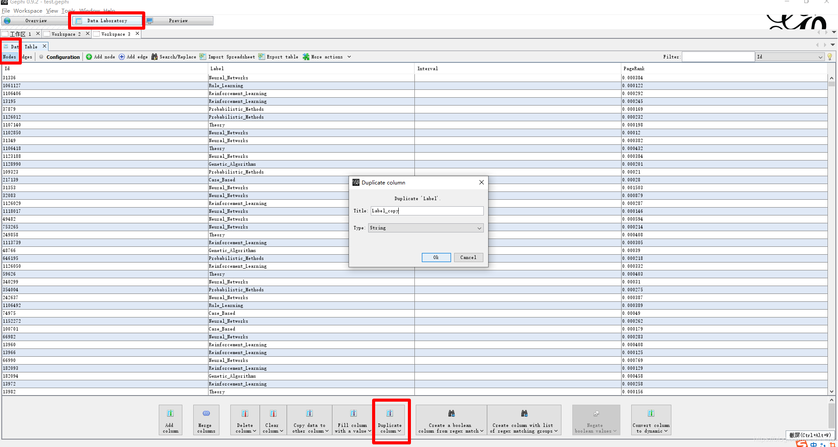Viewport: 838px width, 447px height.
Task: Open the Overview perspective
Action: (x=36, y=20)
